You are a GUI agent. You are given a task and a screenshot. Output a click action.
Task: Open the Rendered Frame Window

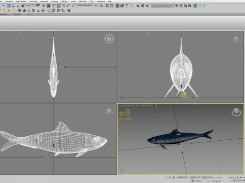(142, 6)
